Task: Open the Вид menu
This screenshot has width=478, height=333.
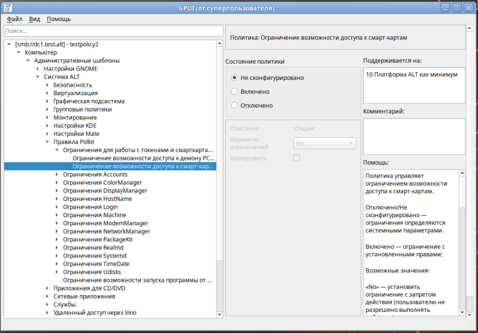Action: 34,19
